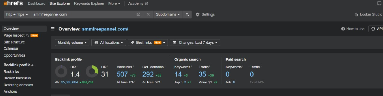Click Paid Keywords info icon
Screen dimensions: 383x96
(243, 66)
